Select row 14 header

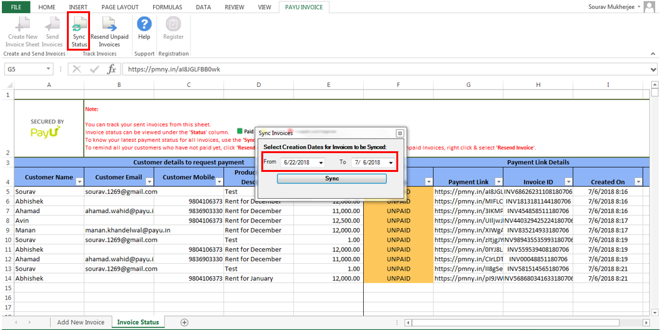7,279
